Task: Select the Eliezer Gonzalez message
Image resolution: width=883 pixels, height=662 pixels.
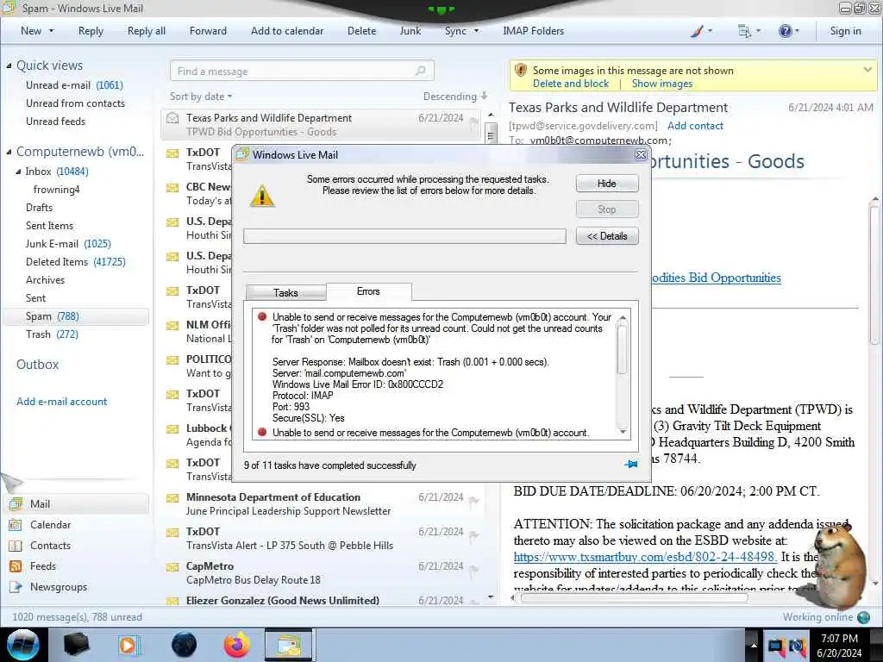Action: pyautogui.click(x=321, y=600)
